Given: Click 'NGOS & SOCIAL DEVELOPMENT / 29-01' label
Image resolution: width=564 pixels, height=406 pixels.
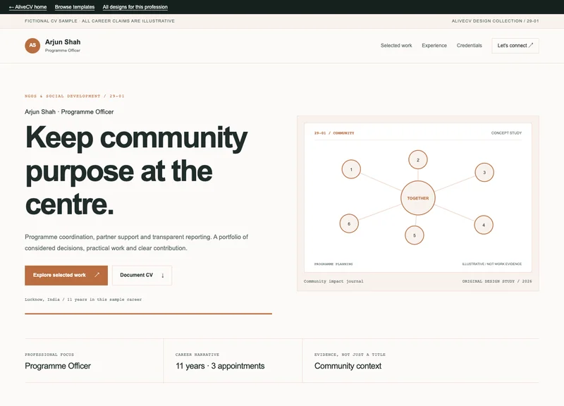Looking at the screenshot, I should 75,96.
